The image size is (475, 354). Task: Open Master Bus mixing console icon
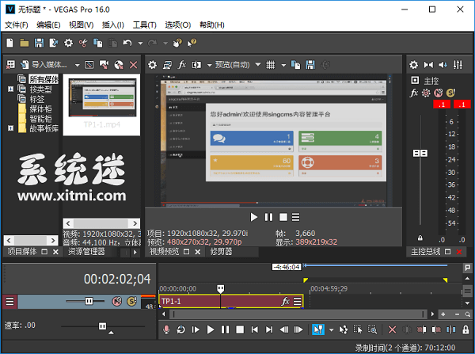click(458, 65)
